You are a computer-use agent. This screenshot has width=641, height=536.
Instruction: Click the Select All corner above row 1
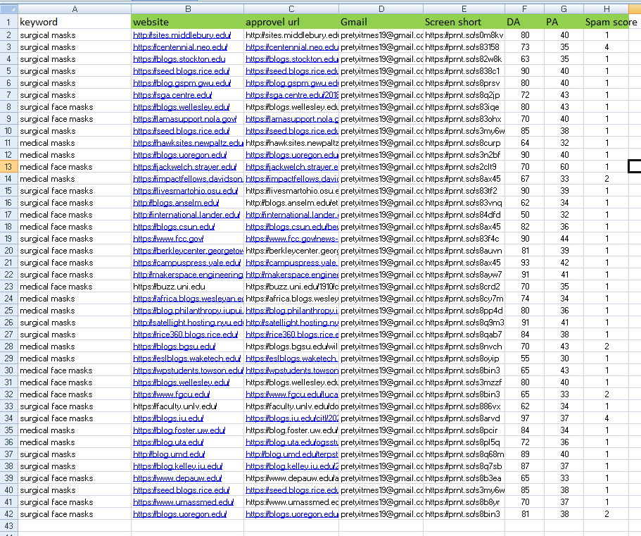point(8,8)
